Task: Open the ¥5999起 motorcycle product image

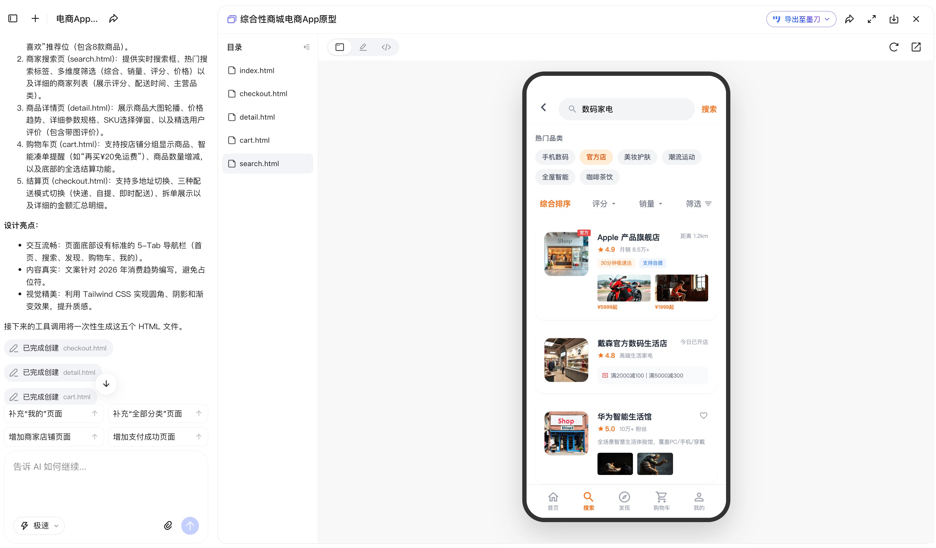Action: pos(624,288)
